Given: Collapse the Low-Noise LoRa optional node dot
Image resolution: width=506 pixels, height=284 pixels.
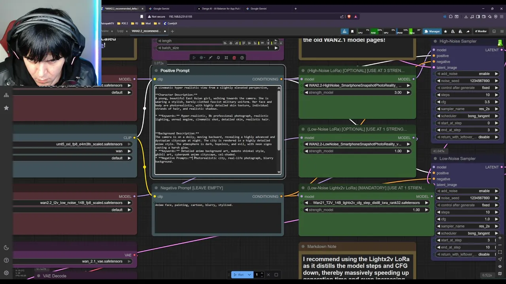Looking at the screenshot, I should tap(303, 129).
